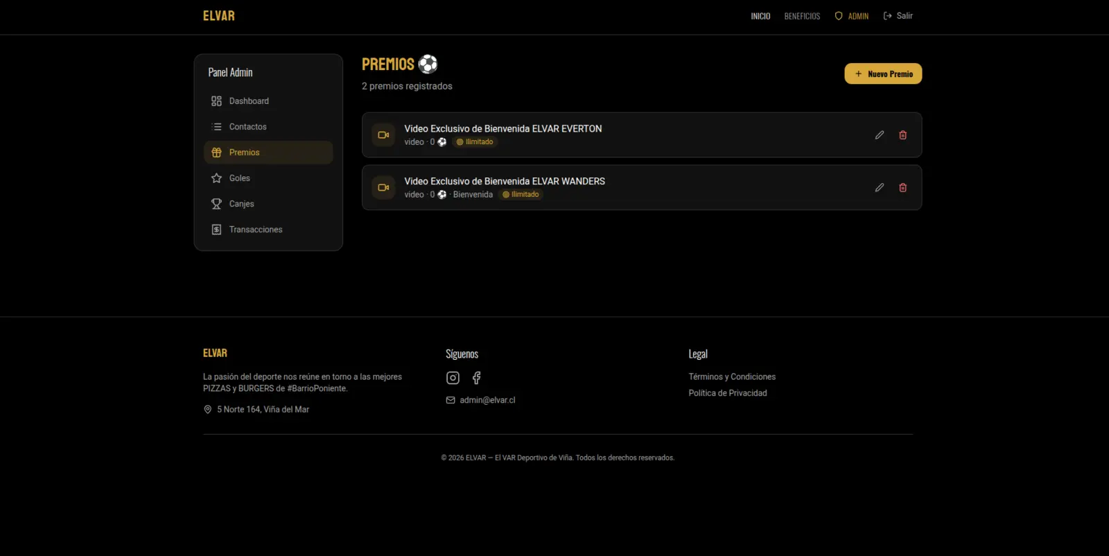The width and height of the screenshot is (1109, 556).
Task: Select Premios in the admin sidebar
Action: (x=268, y=153)
